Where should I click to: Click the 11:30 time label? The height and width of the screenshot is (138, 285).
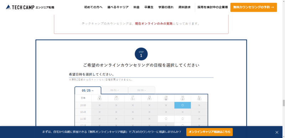[x=83, y=119]
